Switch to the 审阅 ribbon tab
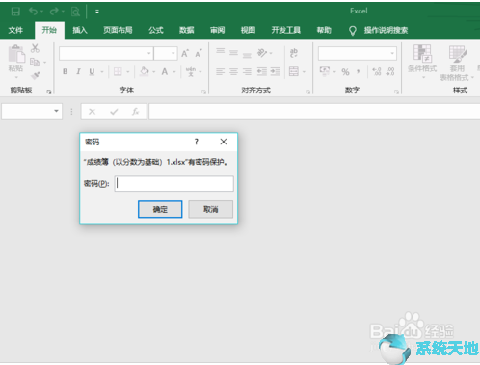The height and width of the screenshot is (365, 480). [x=218, y=30]
